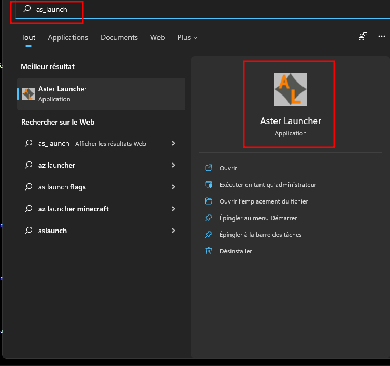Click the folder icon for Ouvrir l'emplacement du fichier
The height and width of the screenshot is (366, 390).
[x=209, y=201]
